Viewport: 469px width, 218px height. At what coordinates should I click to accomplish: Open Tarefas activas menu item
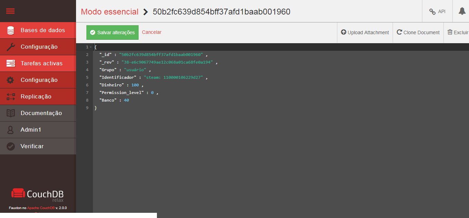click(x=38, y=64)
